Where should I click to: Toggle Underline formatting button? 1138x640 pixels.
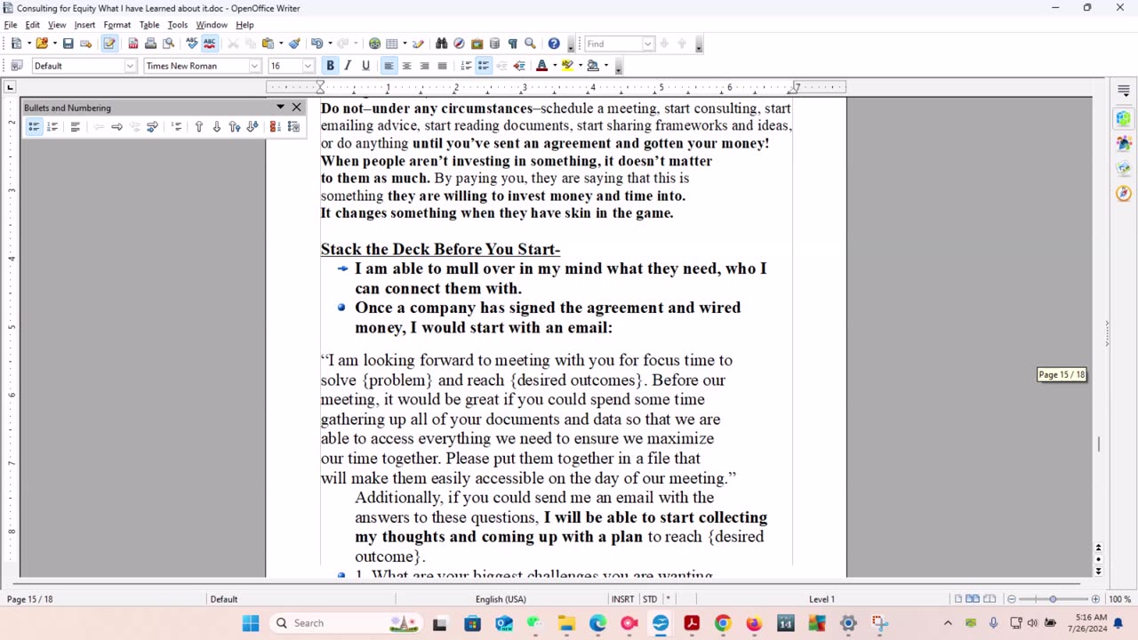coord(365,66)
